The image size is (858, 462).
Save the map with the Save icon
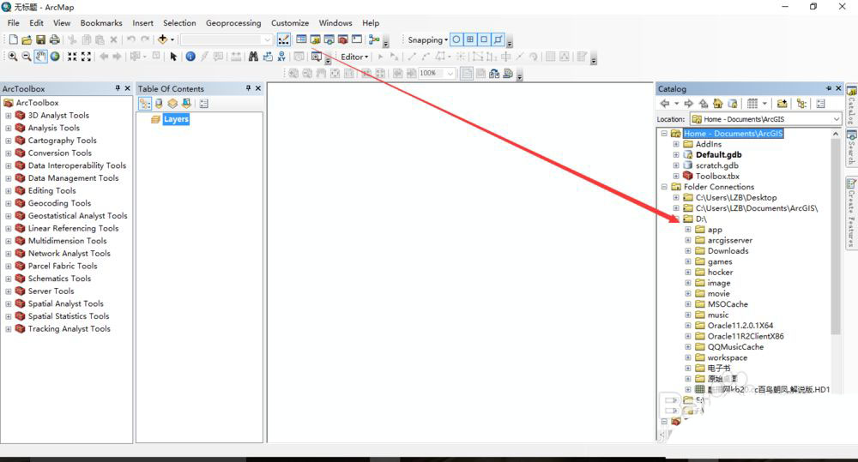40,40
